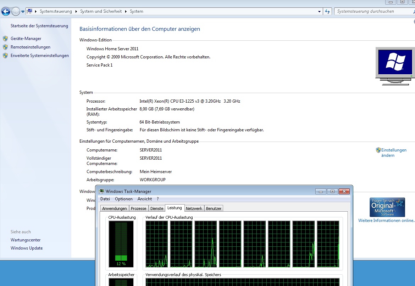
Task: Open Erweiterte Systemeinstellungen link
Action: 40,56
